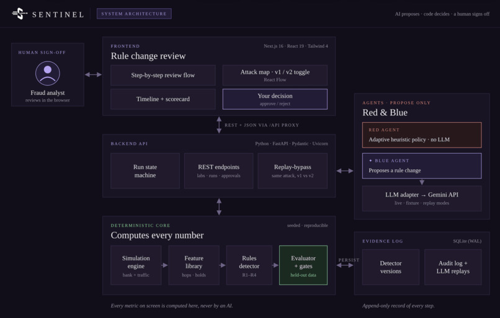This screenshot has width=500, height=318.
Task: Click the 'FRONTEND' label
Action: pos(125,46)
